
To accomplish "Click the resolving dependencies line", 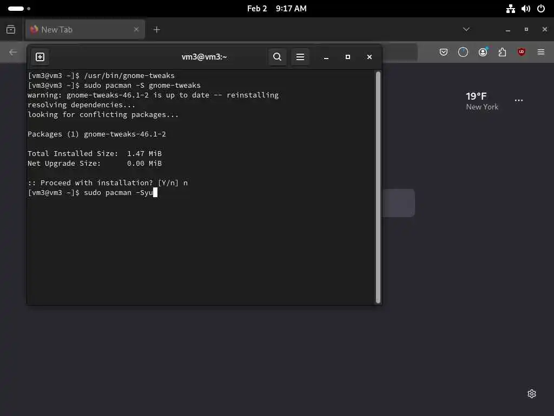I will (82, 105).
